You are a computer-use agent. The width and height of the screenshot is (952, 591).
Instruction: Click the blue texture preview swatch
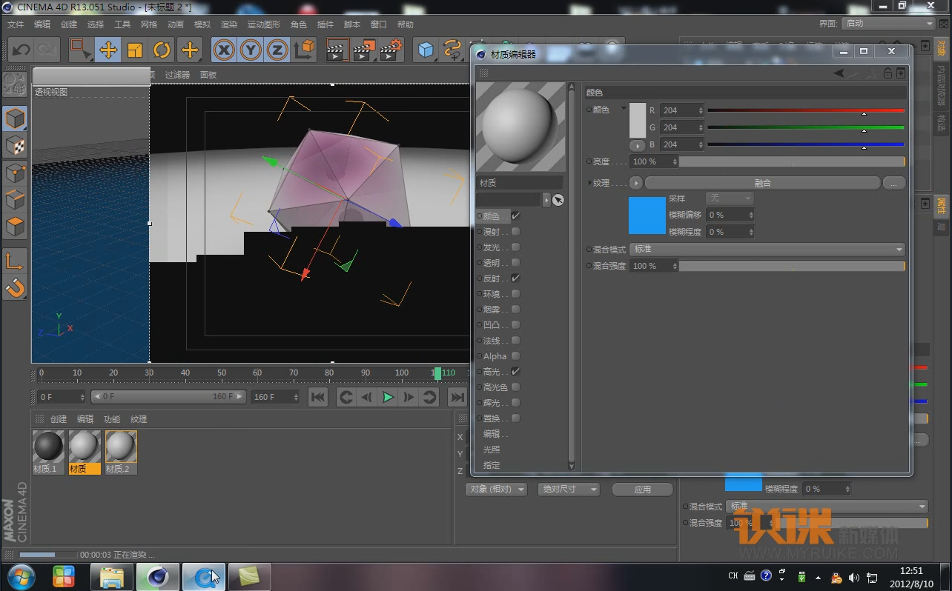click(647, 216)
